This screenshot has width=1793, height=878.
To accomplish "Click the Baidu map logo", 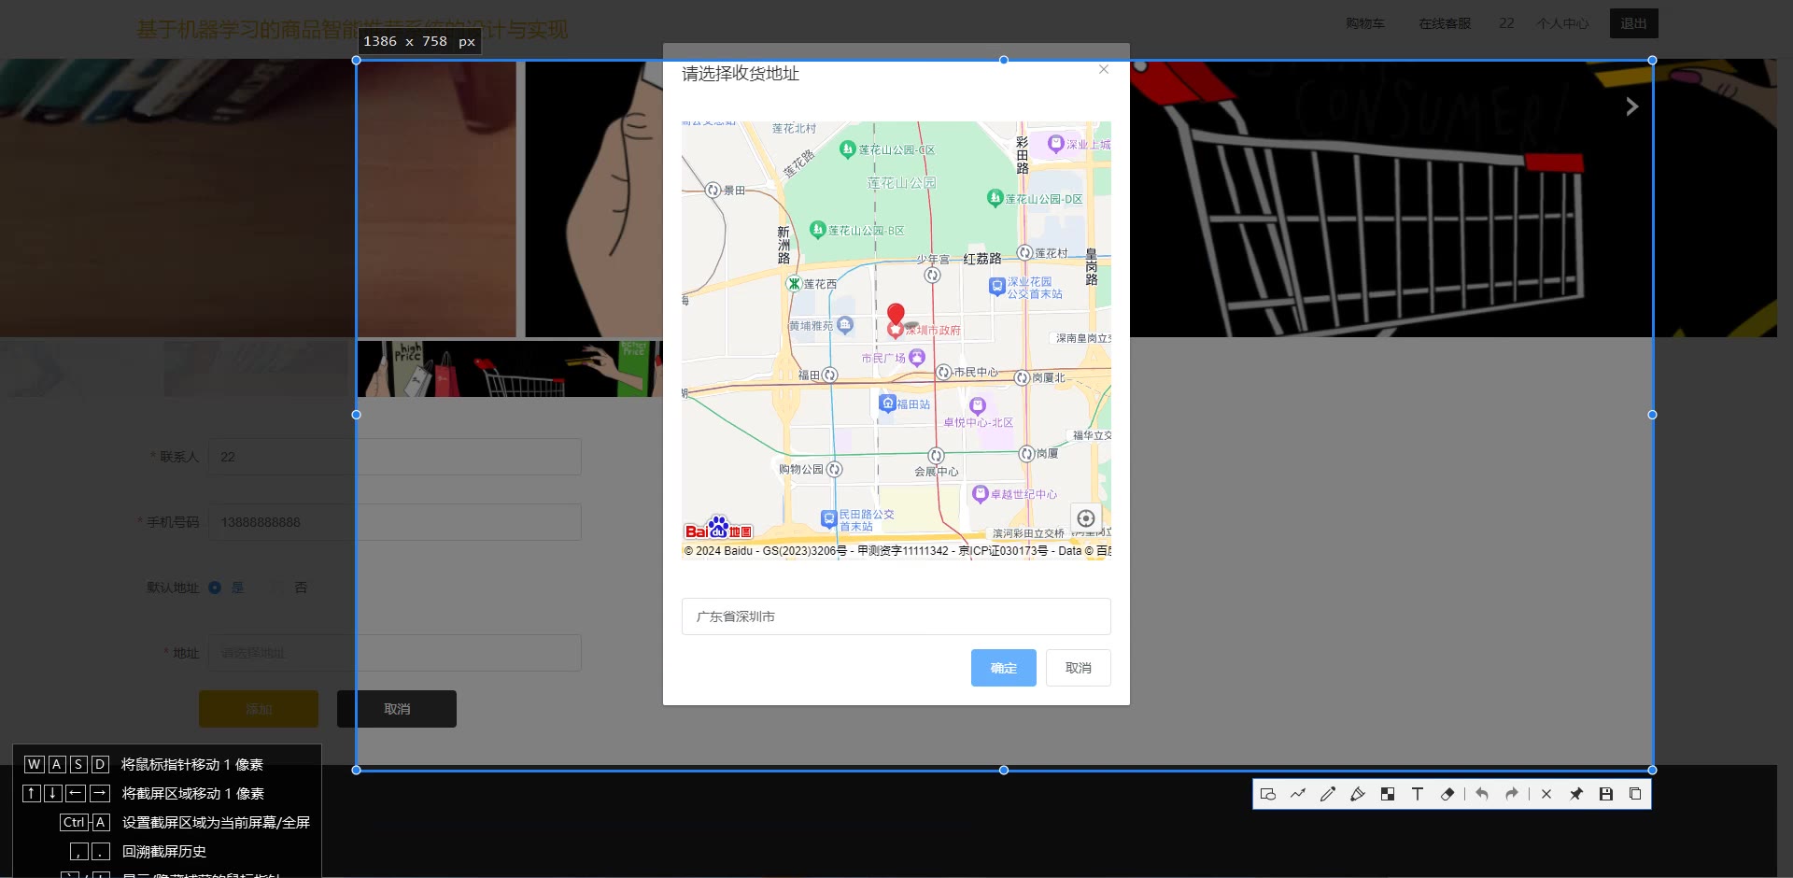I will (x=718, y=528).
